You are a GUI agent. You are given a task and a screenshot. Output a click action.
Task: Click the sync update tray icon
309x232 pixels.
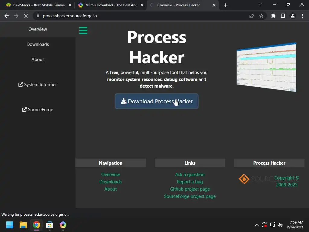pos(264,225)
